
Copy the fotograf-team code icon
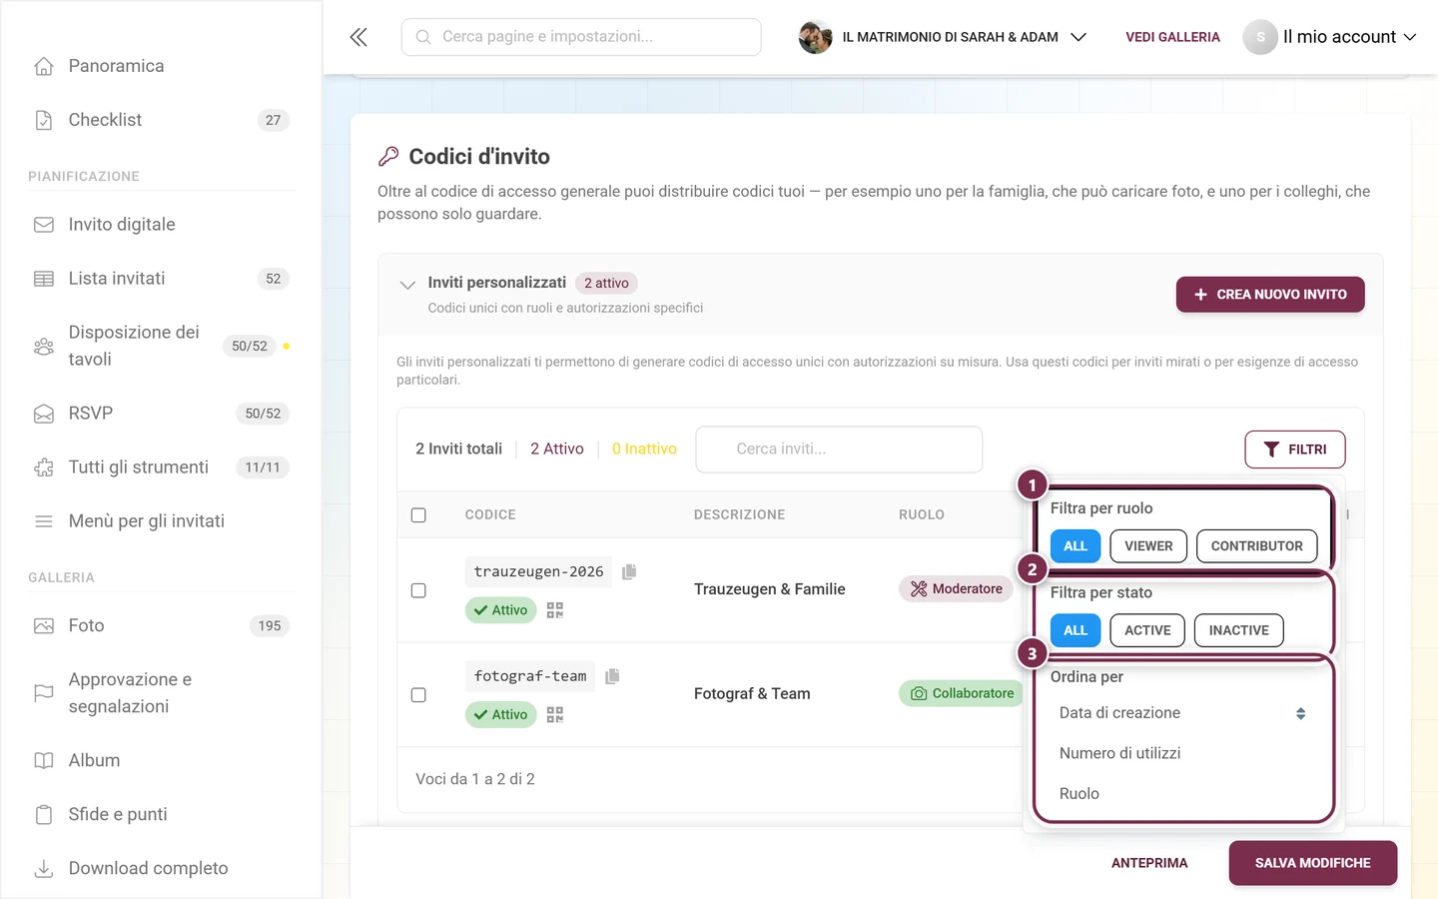pos(612,676)
